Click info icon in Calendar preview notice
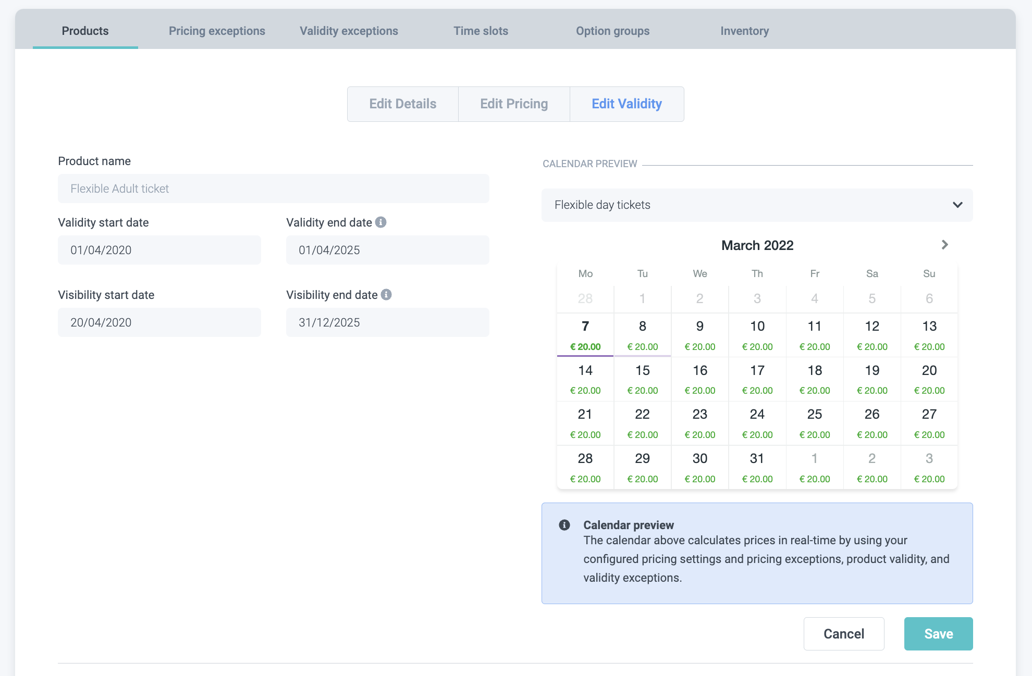 click(x=564, y=525)
